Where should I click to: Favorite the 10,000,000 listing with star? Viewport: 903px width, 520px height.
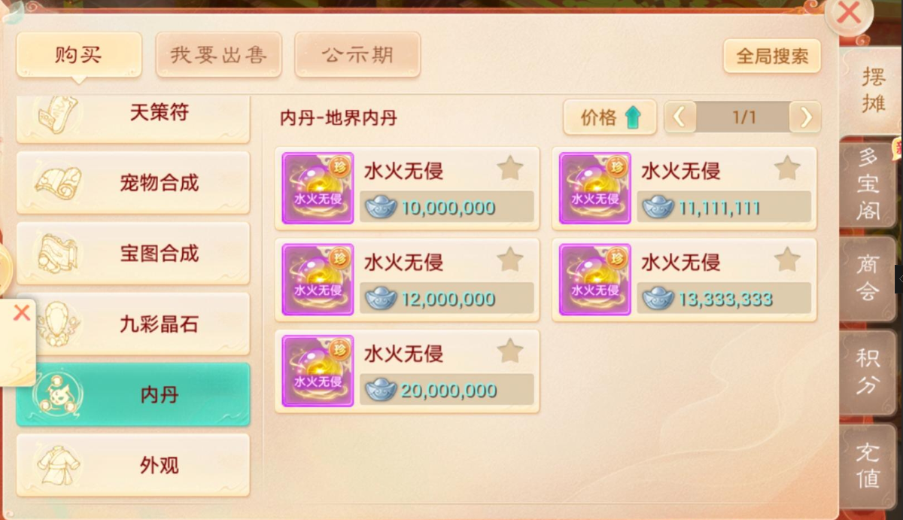[x=510, y=168]
